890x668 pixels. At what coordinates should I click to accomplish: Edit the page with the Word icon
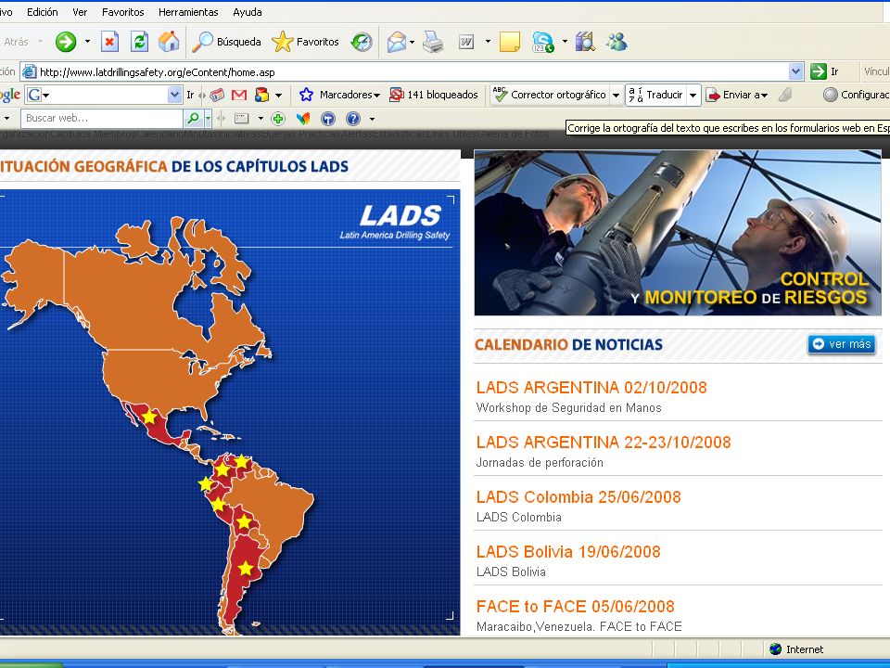click(x=466, y=42)
